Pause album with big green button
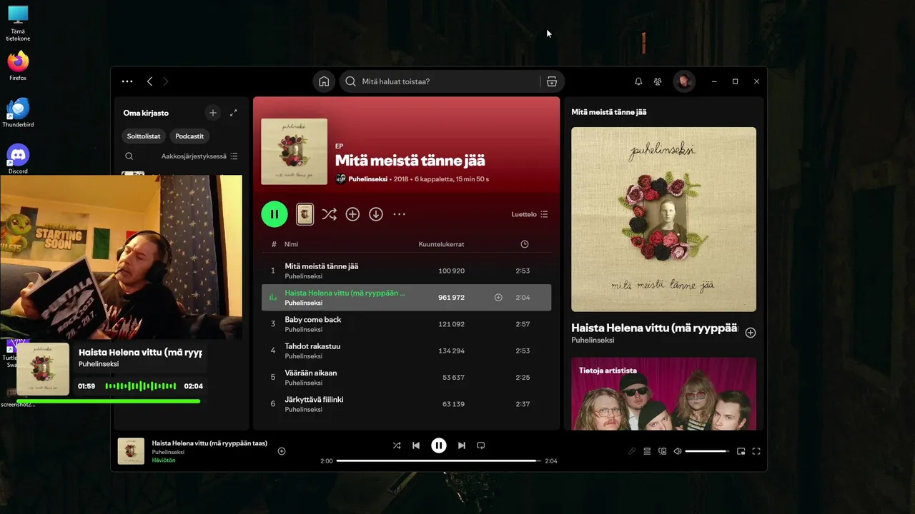The image size is (915, 514). [274, 214]
